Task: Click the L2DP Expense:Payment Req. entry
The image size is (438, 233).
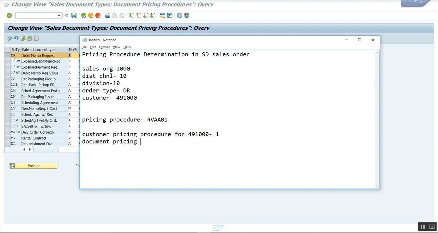Action: pos(39,67)
